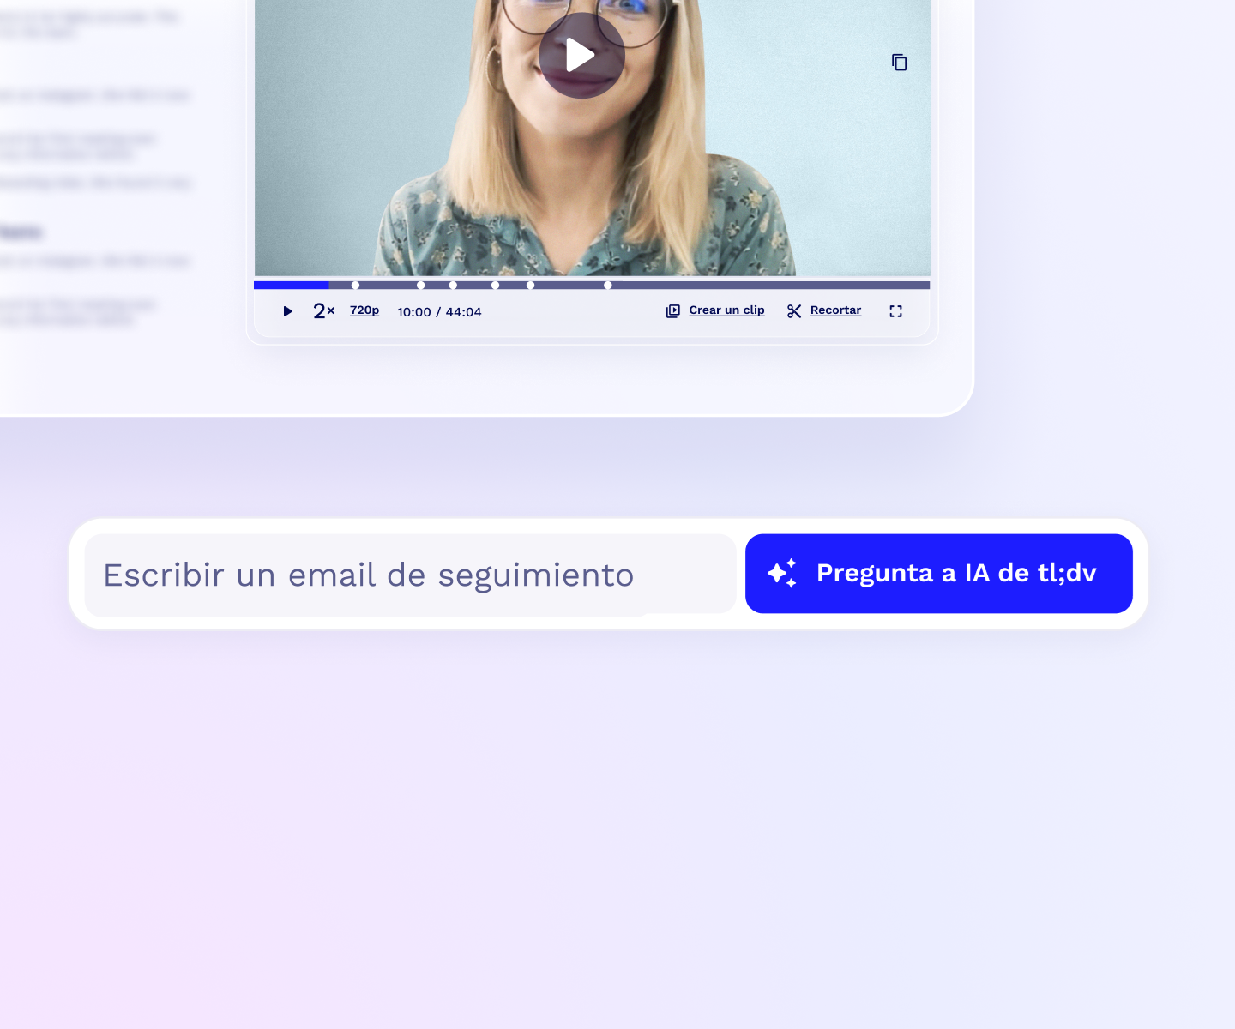1235x1029 pixels.
Task: Select the Recortar link
Action: [x=835, y=310]
